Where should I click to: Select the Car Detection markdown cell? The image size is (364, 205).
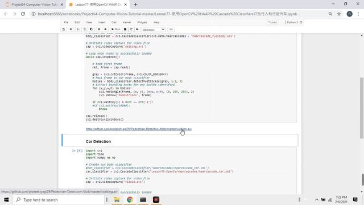point(180,140)
